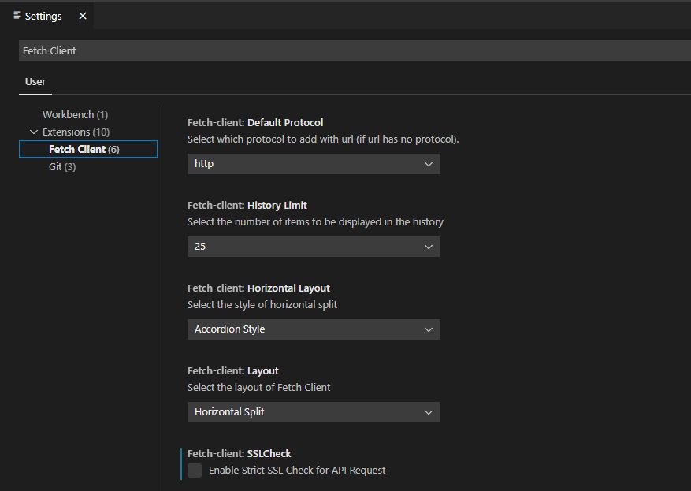Click the Fetch-client: History Limit heading

tap(247, 206)
